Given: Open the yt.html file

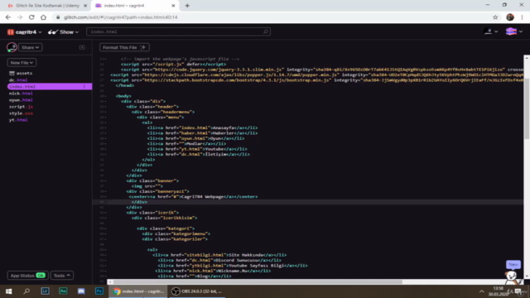Looking at the screenshot, I should [18, 119].
